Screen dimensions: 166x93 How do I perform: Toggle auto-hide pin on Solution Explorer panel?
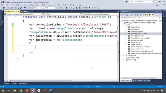159,12
